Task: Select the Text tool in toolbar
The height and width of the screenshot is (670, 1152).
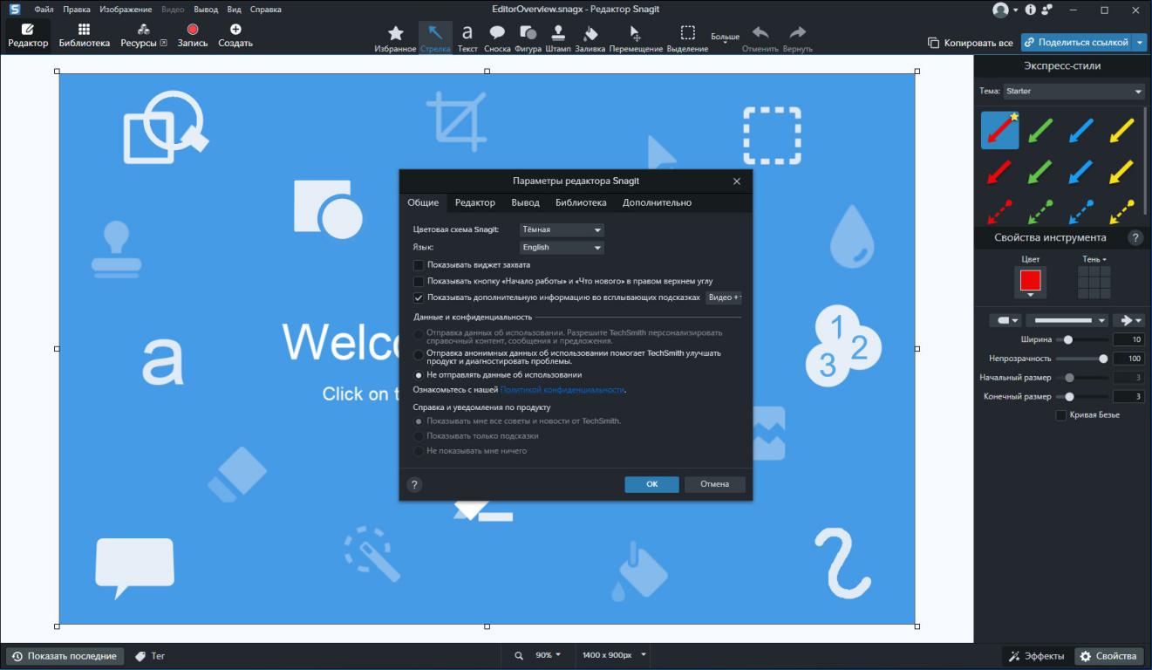Action: 467,38
